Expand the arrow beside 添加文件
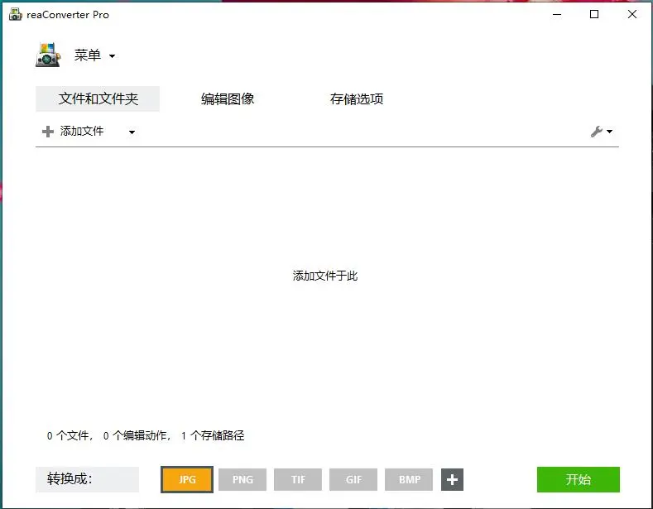 click(x=132, y=132)
